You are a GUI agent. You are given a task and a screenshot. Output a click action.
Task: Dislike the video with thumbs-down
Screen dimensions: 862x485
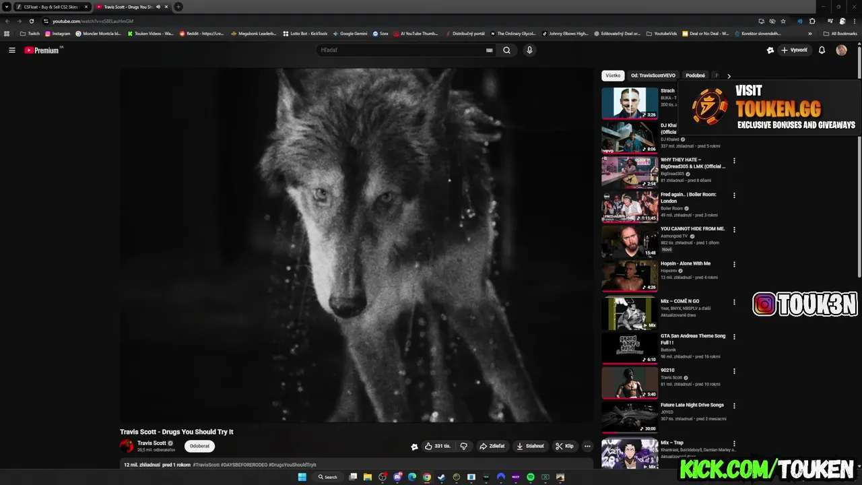click(463, 446)
